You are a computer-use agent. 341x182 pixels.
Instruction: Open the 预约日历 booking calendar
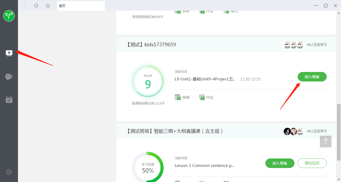tap(312, 163)
